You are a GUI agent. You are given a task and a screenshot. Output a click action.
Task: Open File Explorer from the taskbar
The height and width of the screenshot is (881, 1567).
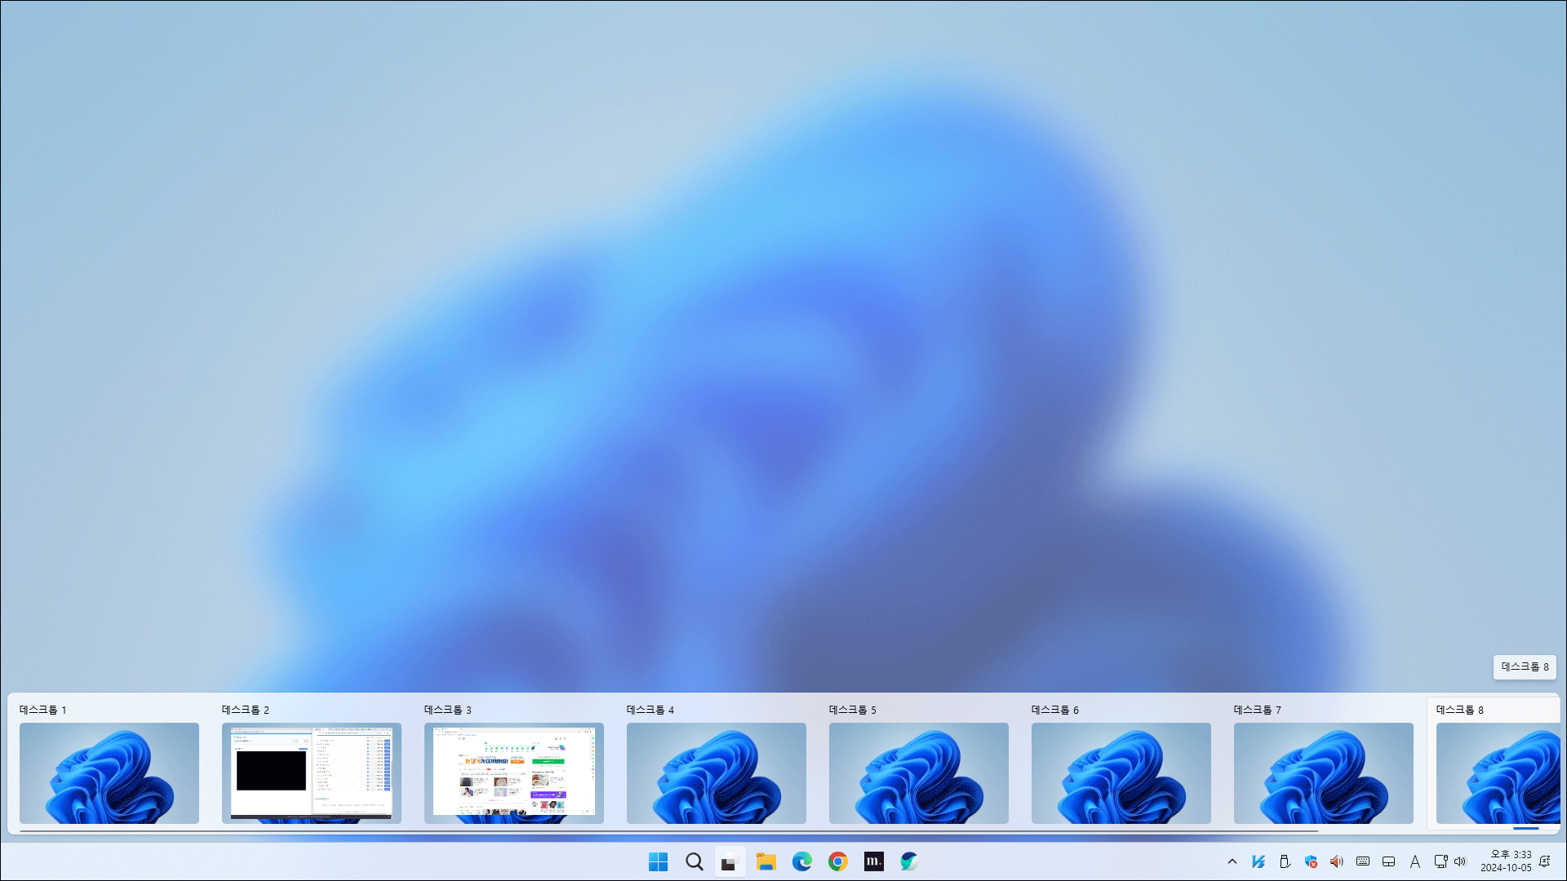point(766,861)
